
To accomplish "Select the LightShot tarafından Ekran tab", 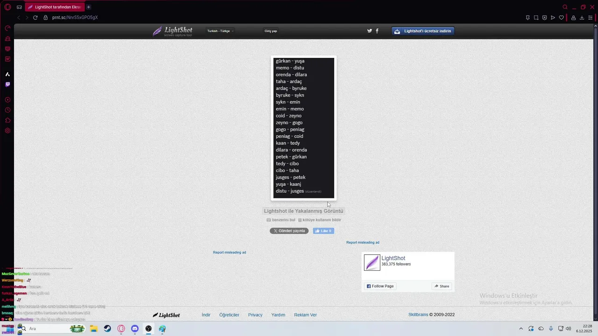I will pos(54,7).
